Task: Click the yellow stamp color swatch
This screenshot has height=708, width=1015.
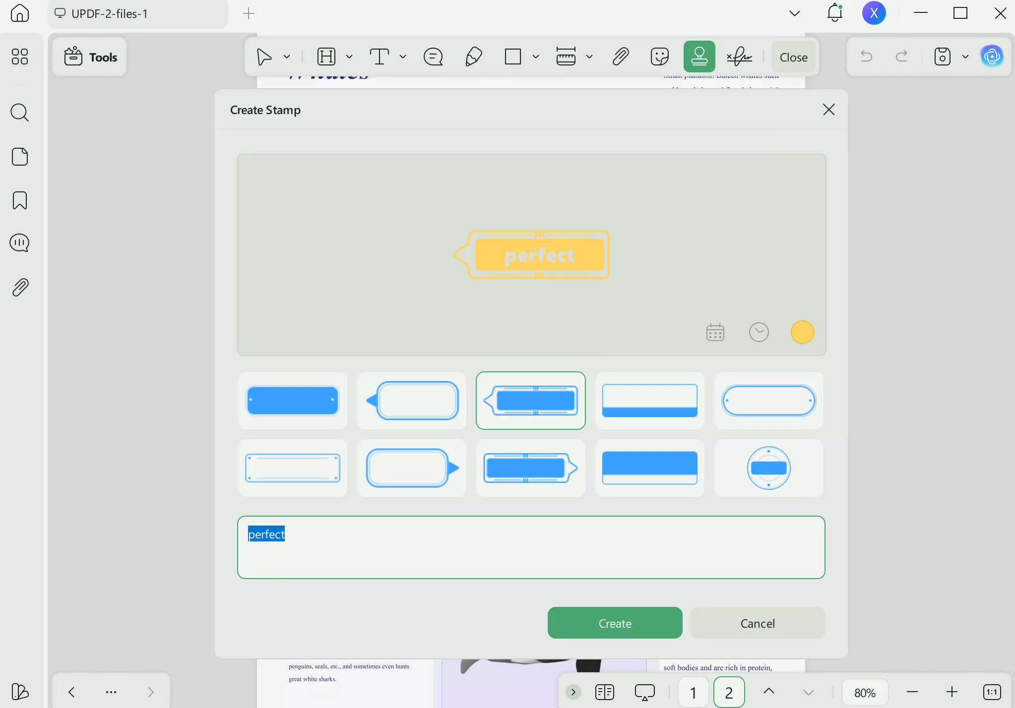Action: (x=802, y=332)
